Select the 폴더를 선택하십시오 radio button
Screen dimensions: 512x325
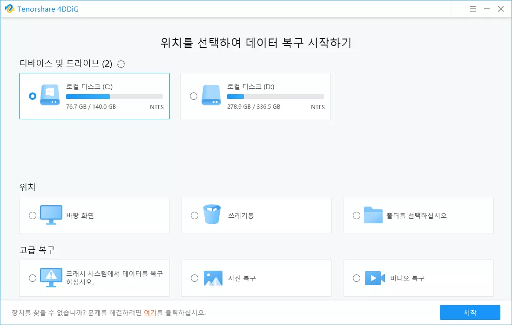(x=357, y=215)
